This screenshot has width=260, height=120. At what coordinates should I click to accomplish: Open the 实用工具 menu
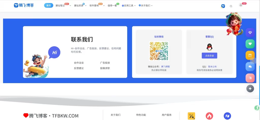[129, 6]
